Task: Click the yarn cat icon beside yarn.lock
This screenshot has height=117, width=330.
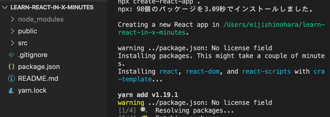Action: tap(11, 90)
